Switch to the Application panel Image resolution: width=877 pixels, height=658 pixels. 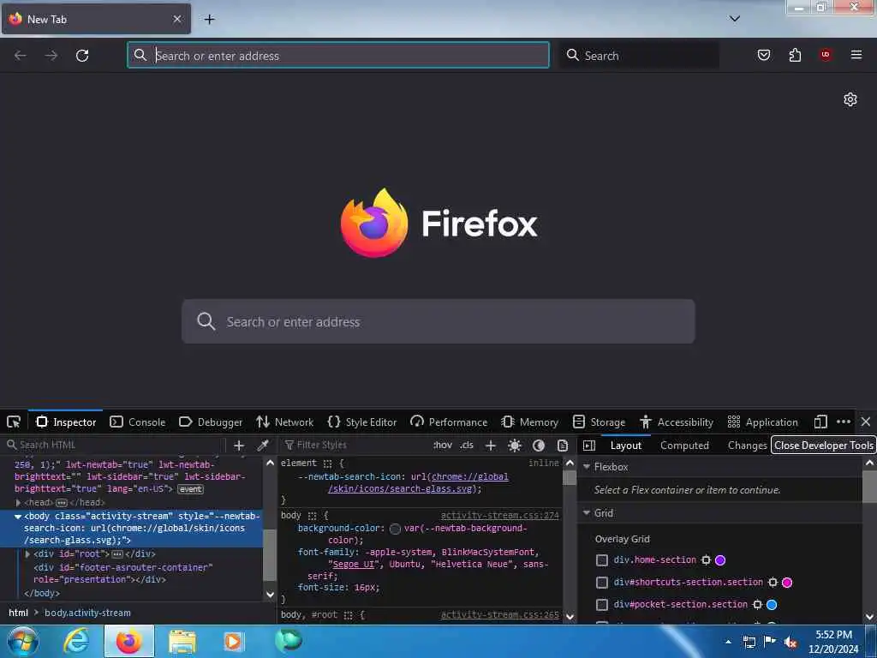click(x=762, y=422)
